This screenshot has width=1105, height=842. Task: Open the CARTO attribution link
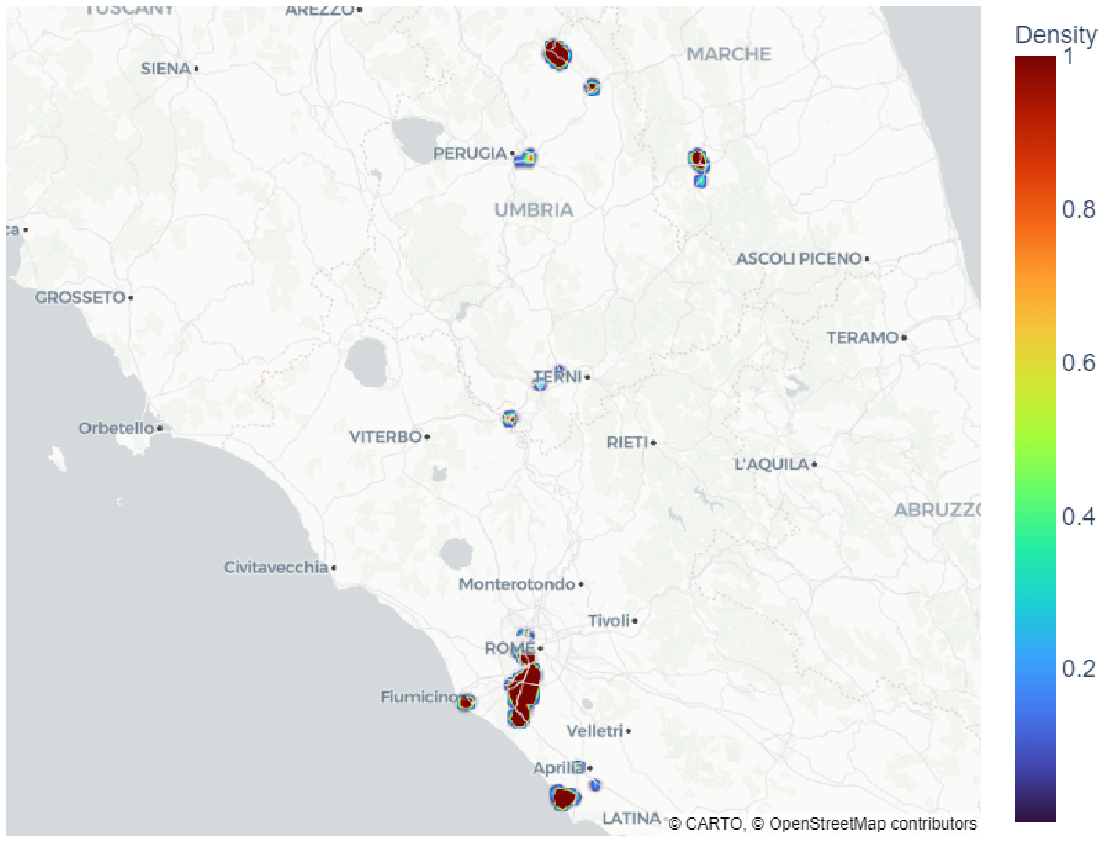[705, 824]
